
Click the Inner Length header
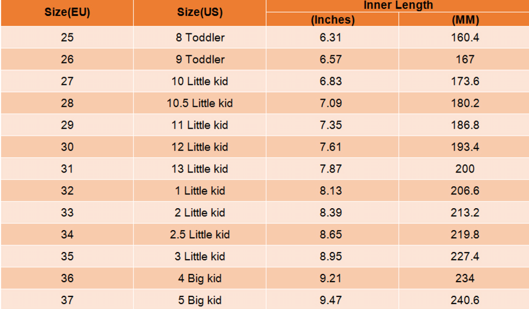point(398,5)
